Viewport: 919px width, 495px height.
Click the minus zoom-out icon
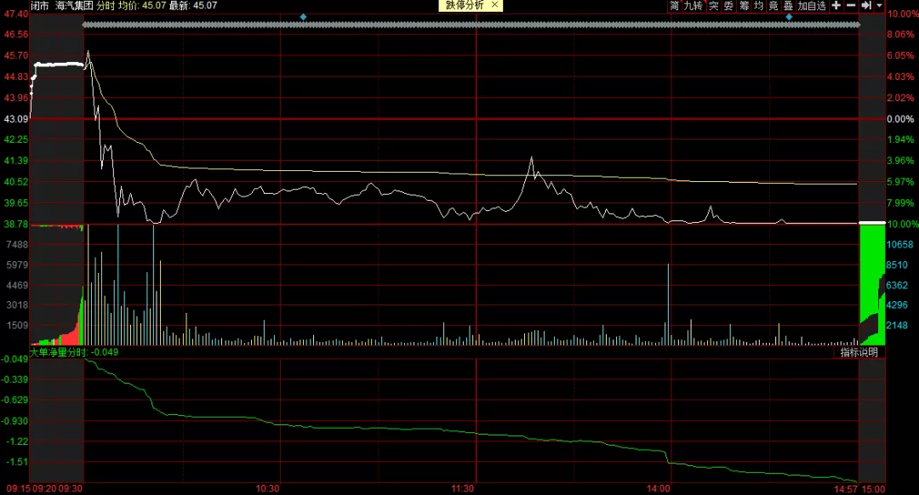(851, 6)
